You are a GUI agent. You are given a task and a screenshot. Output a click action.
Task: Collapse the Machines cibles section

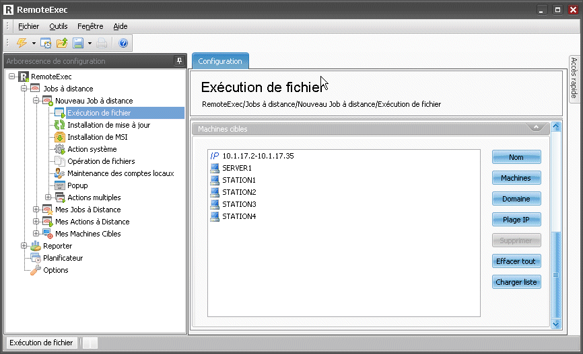point(536,127)
